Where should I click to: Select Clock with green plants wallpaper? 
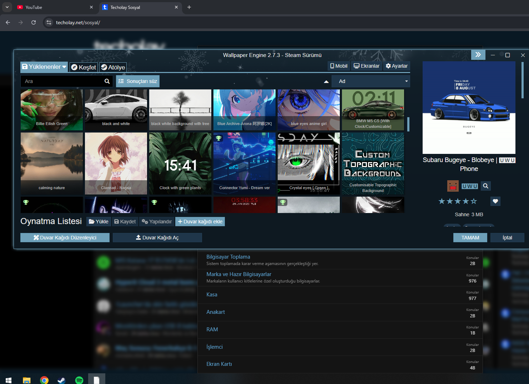pos(180,164)
